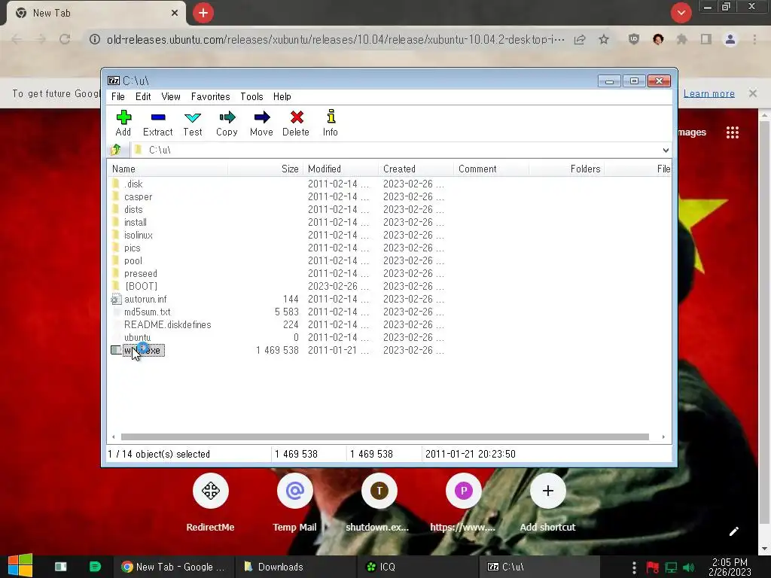This screenshot has width=771, height=578.
Task: Select the Move toolbar icon
Action: click(x=261, y=123)
